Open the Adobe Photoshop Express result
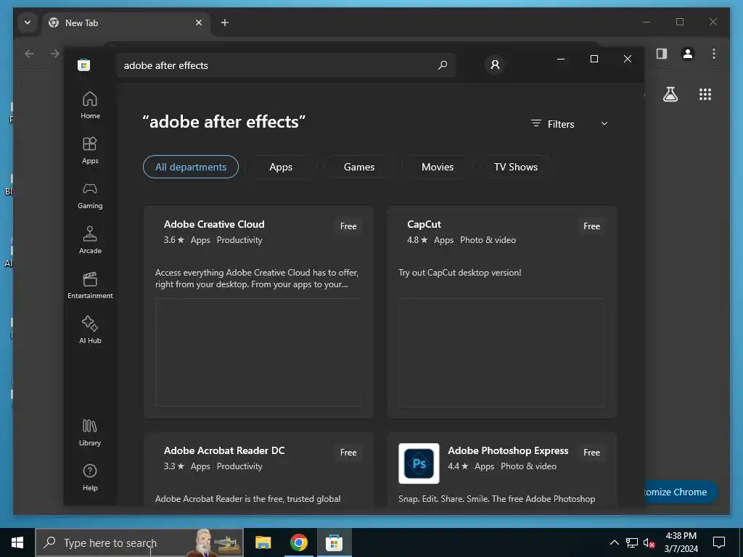The width and height of the screenshot is (743, 557). click(x=502, y=469)
